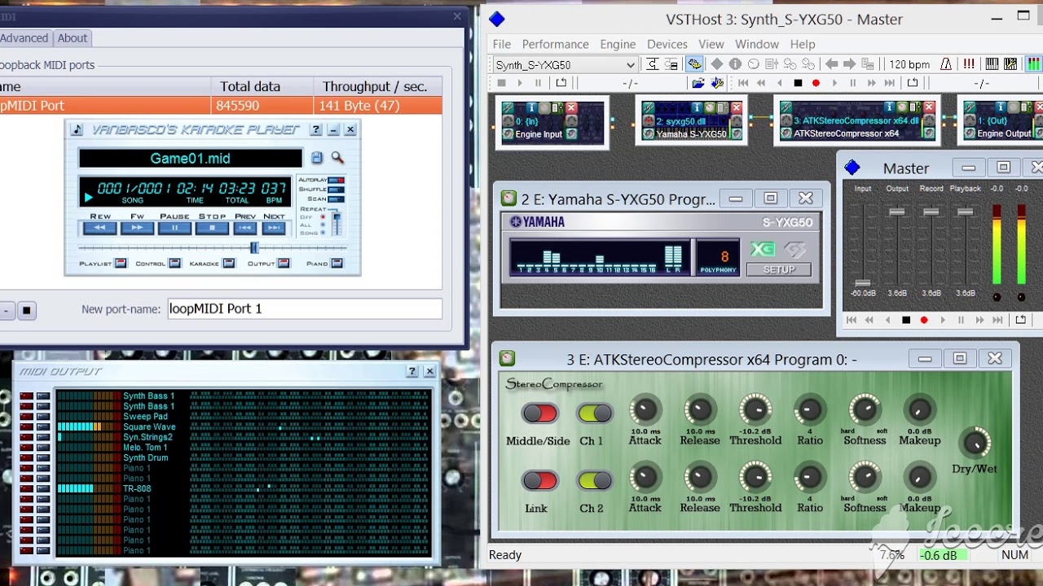Open the View menu in VSTHost
The image size is (1043, 586).
coord(711,44)
